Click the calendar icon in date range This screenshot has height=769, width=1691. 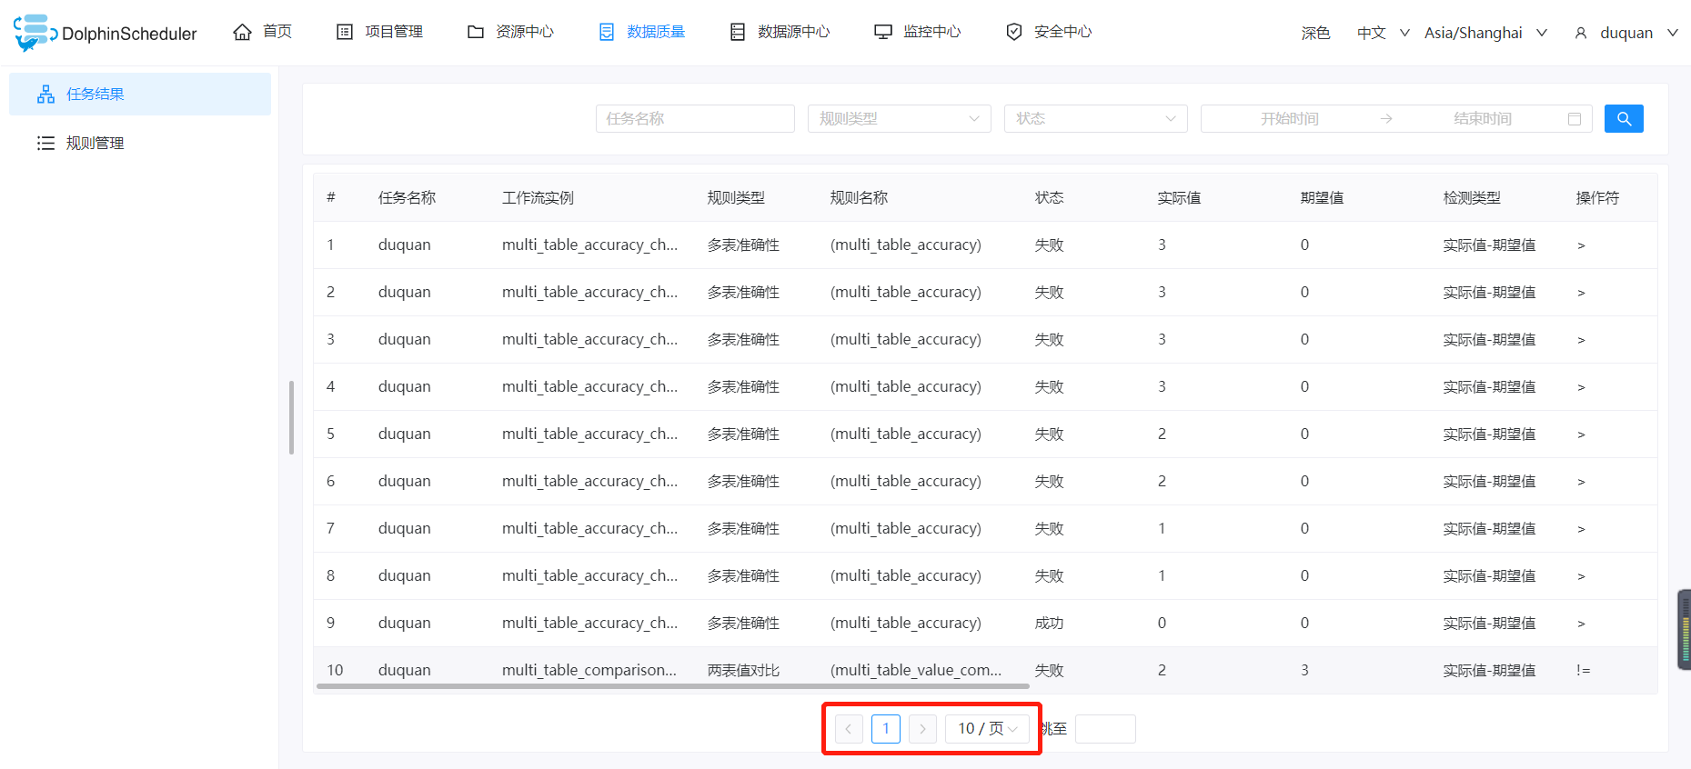(1575, 119)
